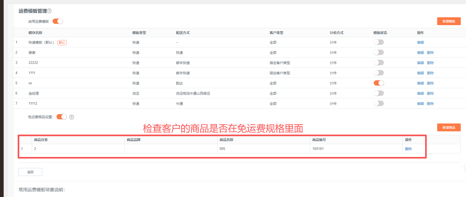
Task: Click the 新增模板 button
Action: point(449,21)
